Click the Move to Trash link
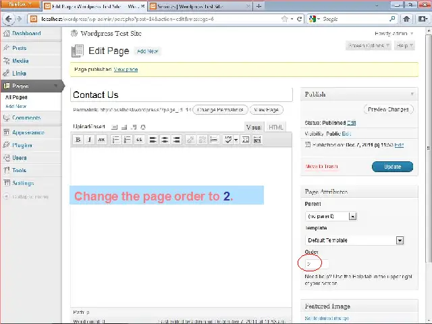 tap(321, 167)
